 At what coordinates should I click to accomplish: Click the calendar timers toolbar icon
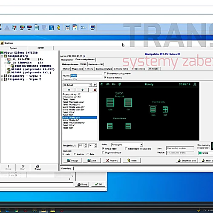pos(68,27)
